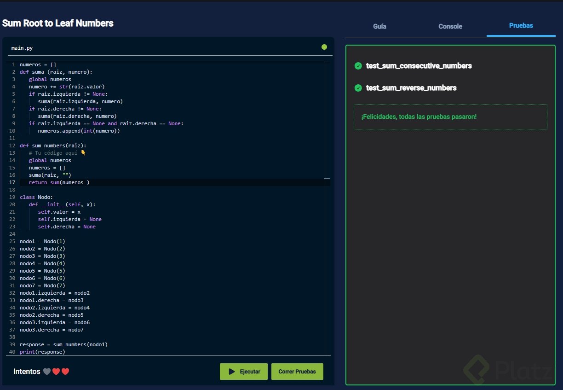Screen dimensions: 563x390
Task: Click the last red heart icon
Action: pyautogui.click(x=65, y=372)
